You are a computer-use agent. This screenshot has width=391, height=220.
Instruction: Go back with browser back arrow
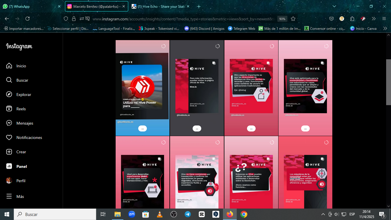point(7,19)
